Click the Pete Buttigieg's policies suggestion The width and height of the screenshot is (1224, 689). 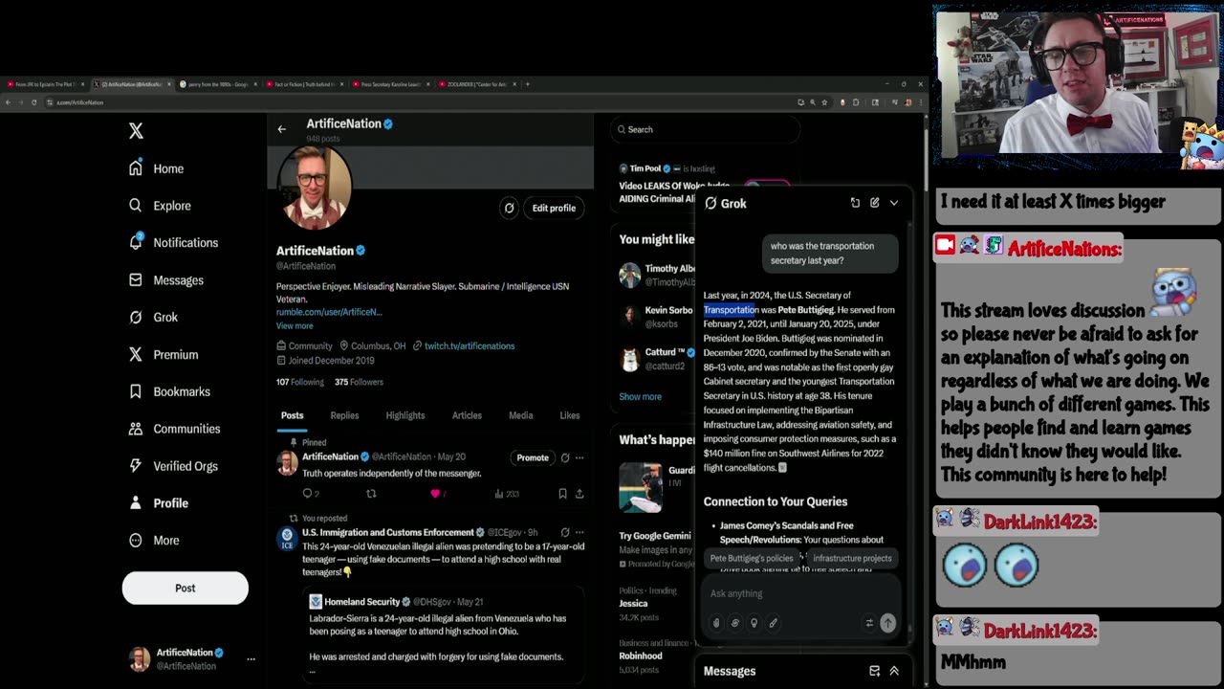[x=752, y=558]
